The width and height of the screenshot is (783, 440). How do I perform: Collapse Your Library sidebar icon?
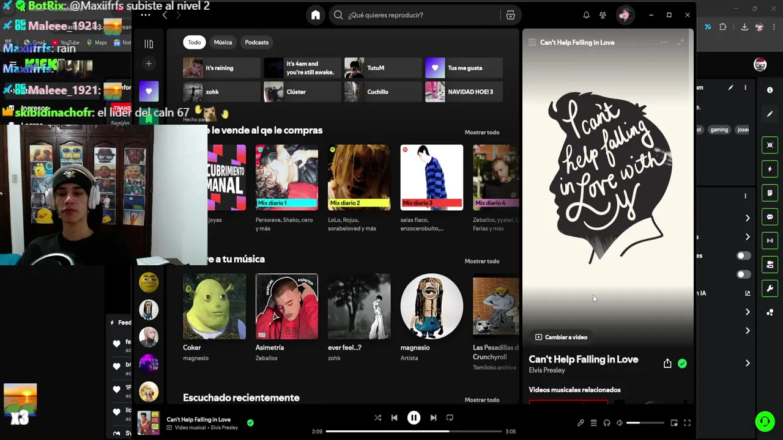click(149, 43)
